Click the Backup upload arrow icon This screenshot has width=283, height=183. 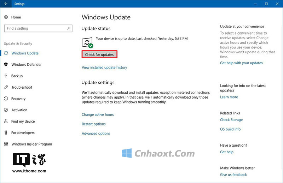click(6, 76)
